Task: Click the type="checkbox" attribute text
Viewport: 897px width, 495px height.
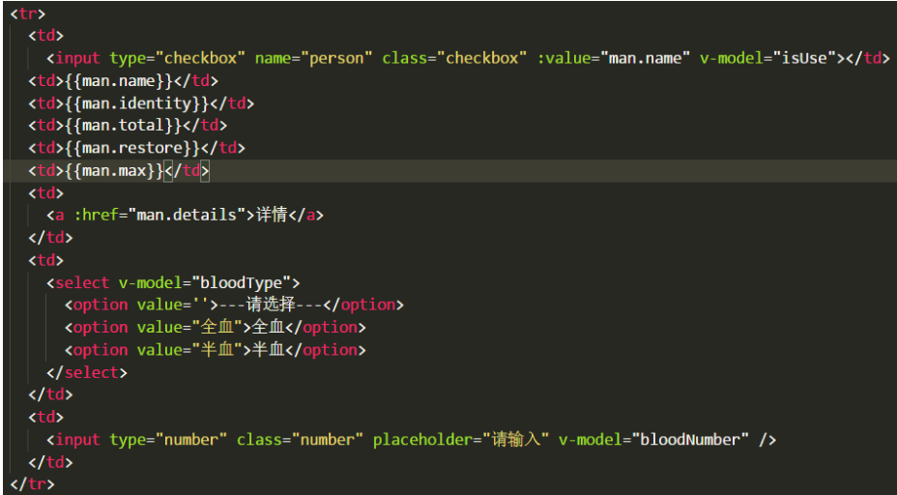Action: 177,58
